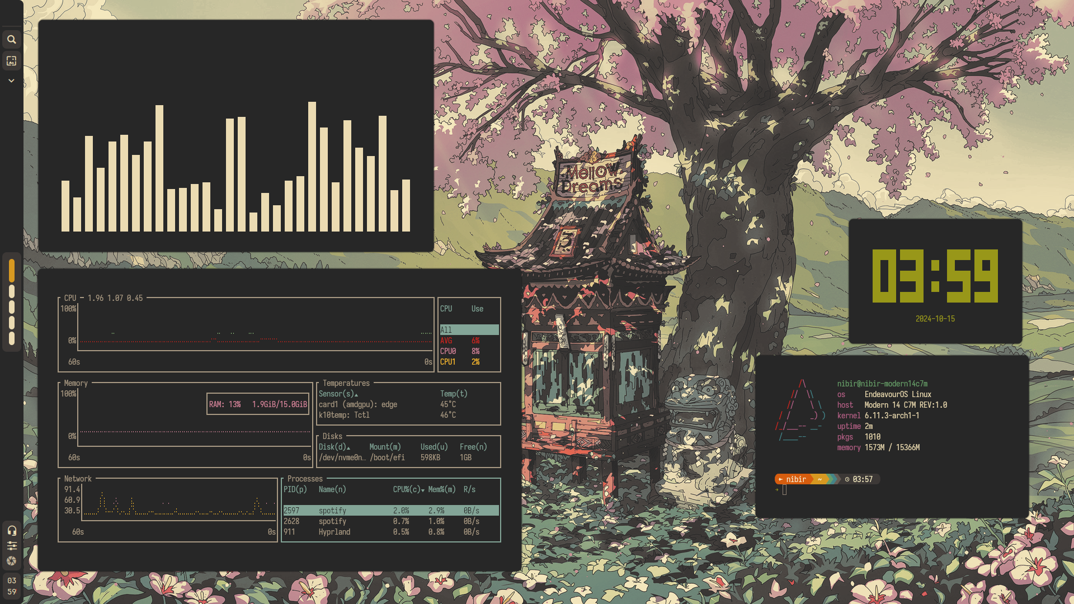The width and height of the screenshot is (1074, 604).
Task: Click the /boot/efi mount entry in Disks
Action: (x=388, y=457)
